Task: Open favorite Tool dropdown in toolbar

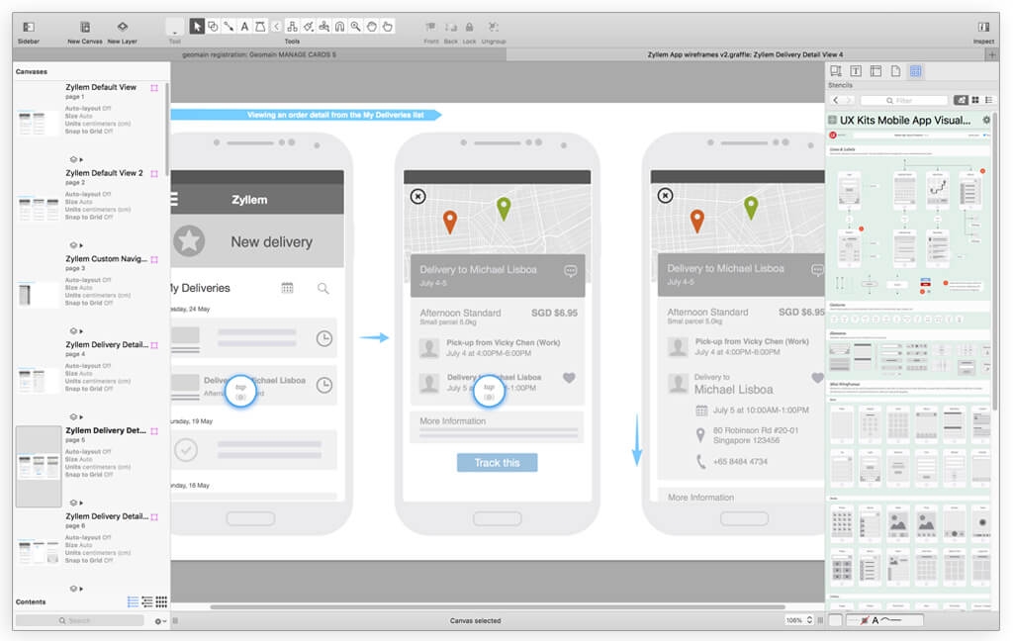Action: click(174, 27)
